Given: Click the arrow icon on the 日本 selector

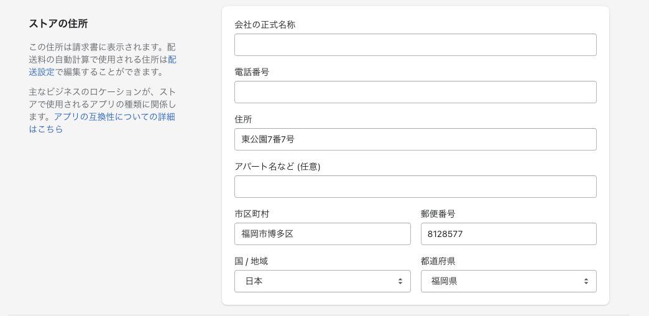Looking at the screenshot, I should pyautogui.click(x=400, y=281).
